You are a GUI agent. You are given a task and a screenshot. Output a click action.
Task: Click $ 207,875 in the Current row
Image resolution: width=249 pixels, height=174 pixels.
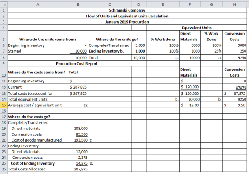tap(78, 87)
